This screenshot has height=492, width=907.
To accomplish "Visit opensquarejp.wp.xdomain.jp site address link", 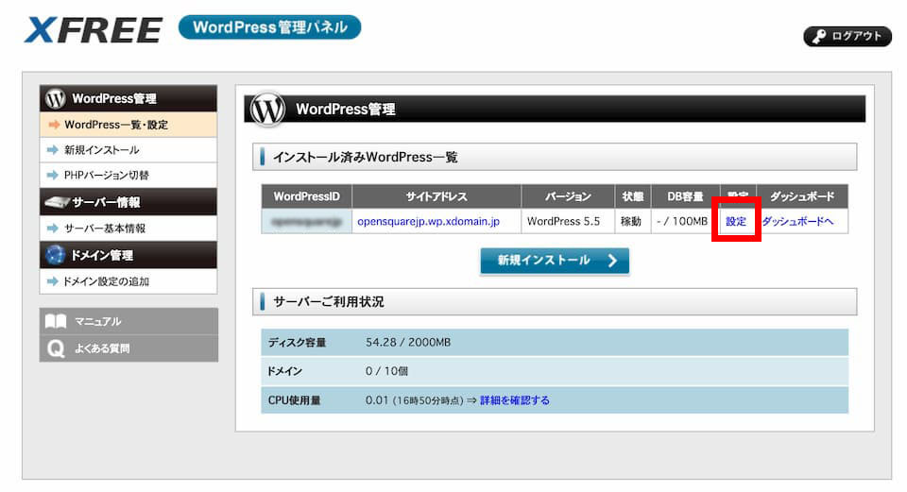I will pyautogui.click(x=428, y=222).
